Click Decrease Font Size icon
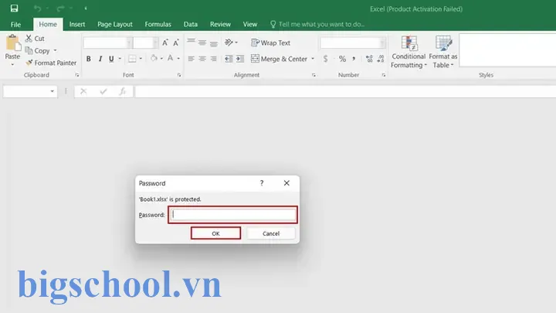Image resolution: width=556 pixels, height=313 pixels. [176, 43]
